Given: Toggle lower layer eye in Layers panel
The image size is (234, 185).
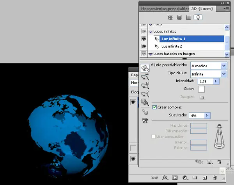Looking at the screenshot, I should click(x=133, y=159).
